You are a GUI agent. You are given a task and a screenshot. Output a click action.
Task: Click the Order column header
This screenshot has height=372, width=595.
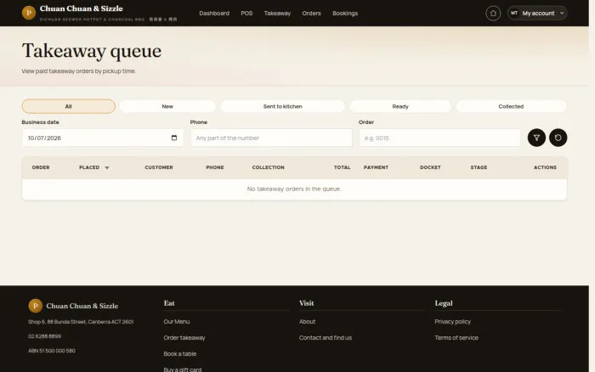41,167
